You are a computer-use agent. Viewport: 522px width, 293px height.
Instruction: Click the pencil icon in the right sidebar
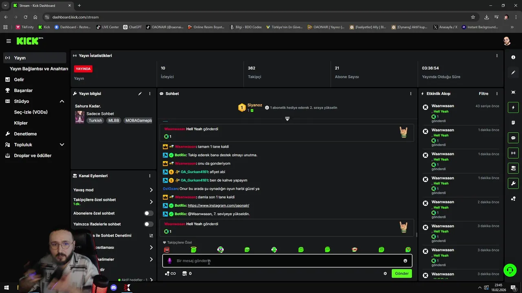pos(513,72)
